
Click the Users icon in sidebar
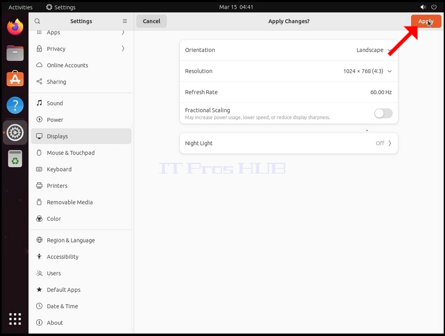coord(40,273)
